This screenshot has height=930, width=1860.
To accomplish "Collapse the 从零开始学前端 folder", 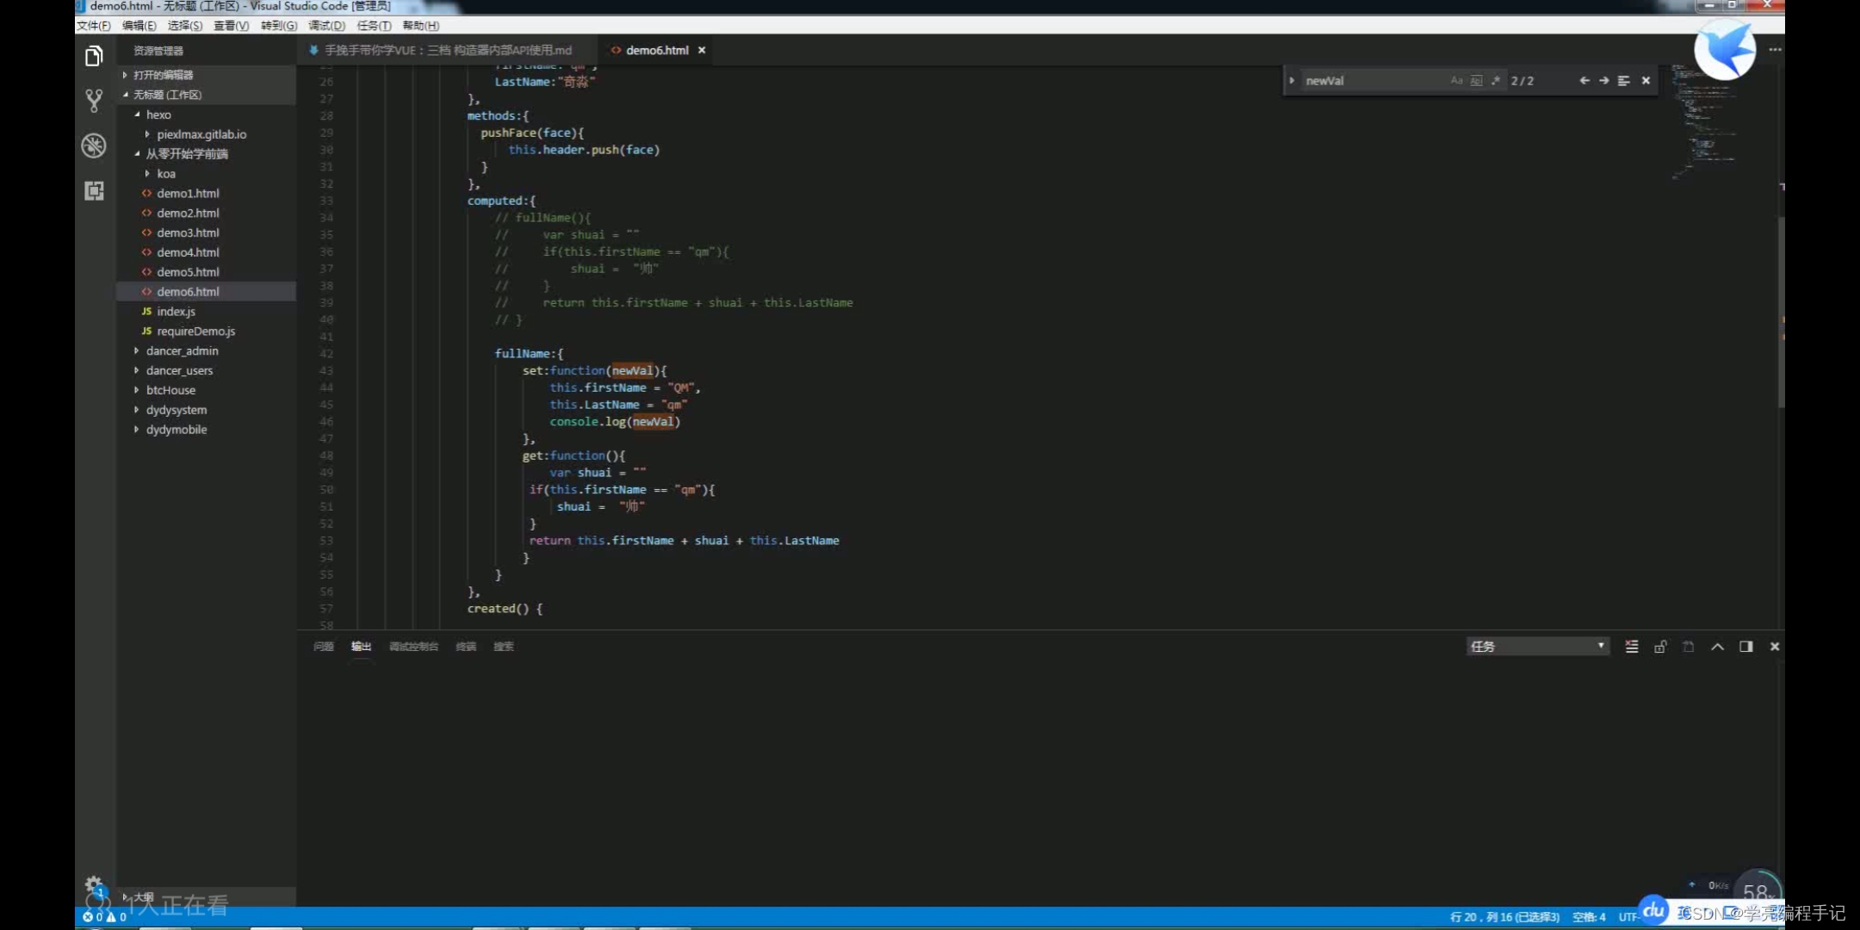I will 207,154.
